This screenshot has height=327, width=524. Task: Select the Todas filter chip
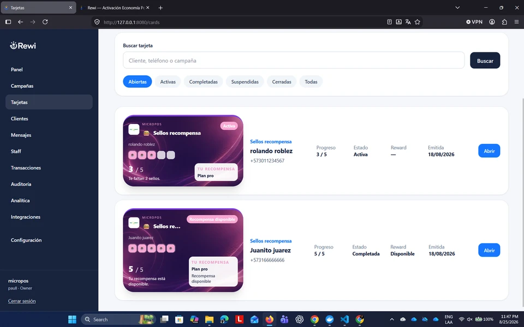point(311,81)
